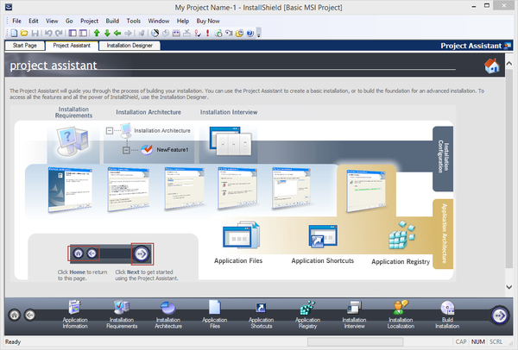Open Application Registry step in bottom bar

[307, 315]
